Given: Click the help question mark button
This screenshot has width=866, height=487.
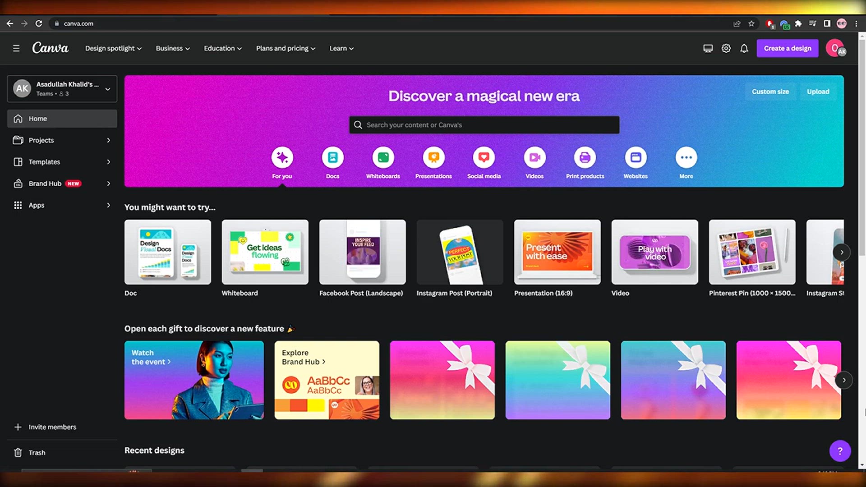Looking at the screenshot, I should point(840,451).
